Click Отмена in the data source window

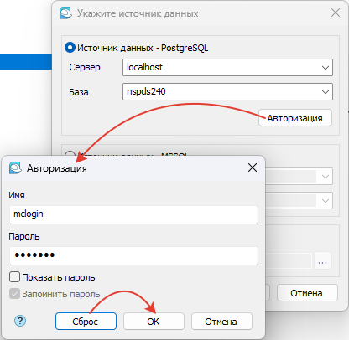(307, 293)
